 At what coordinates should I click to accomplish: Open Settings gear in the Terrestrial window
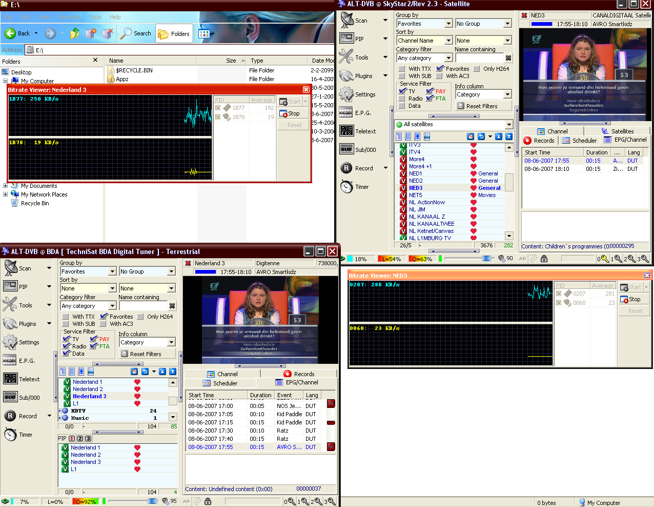(x=10, y=342)
